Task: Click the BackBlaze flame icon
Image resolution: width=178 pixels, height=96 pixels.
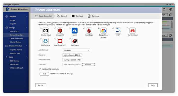Action: click(89, 30)
